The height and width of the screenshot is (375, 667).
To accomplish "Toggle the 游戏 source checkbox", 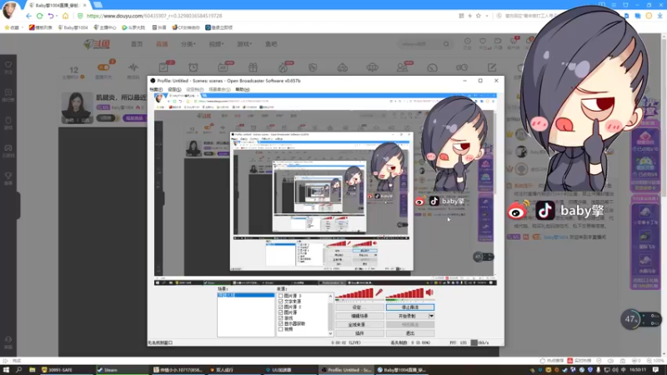I will [x=281, y=318].
